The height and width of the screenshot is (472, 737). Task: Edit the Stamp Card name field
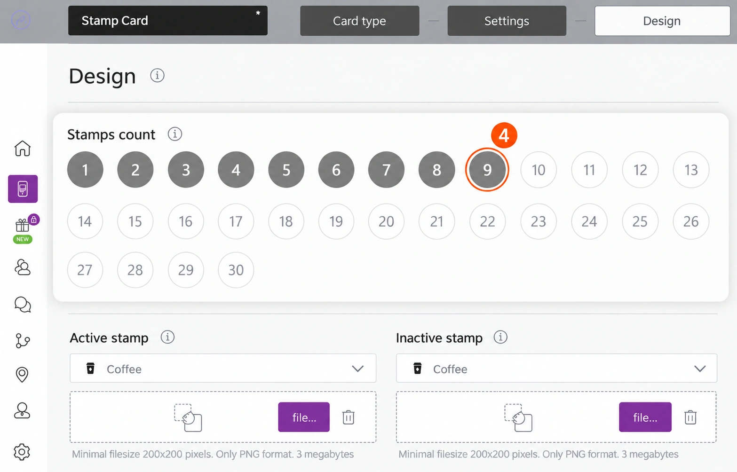168,21
